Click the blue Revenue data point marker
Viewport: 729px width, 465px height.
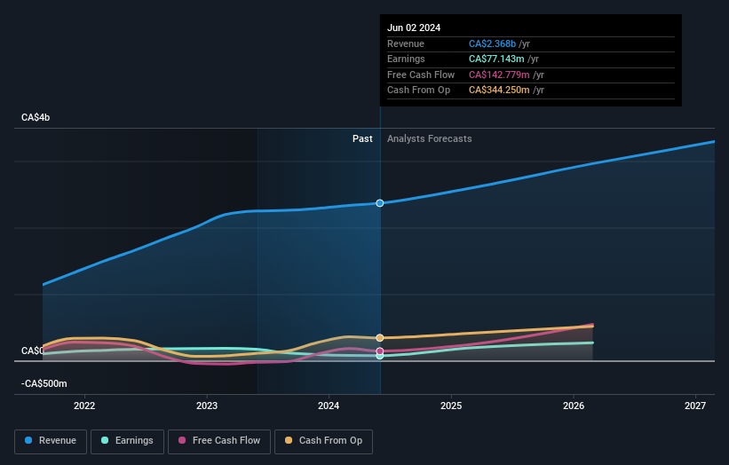[x=380, y=203]
